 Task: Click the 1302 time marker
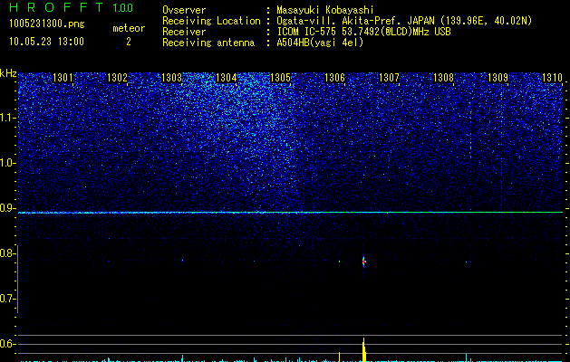[117, 78]
